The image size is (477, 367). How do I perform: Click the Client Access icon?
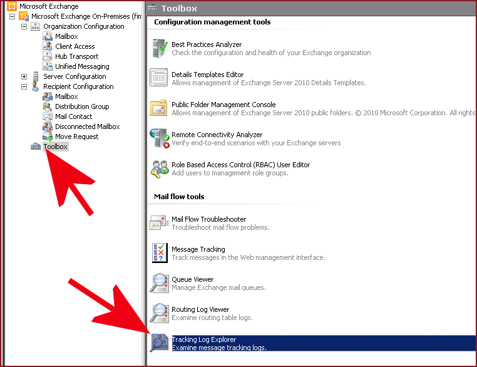pos(48,46)
